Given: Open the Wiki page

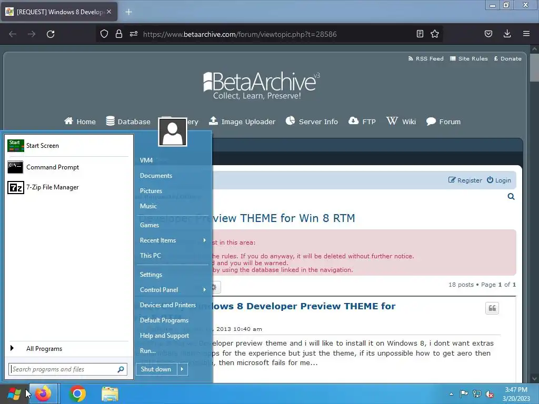Looking at the screenshot, I should tap(401, 122).
